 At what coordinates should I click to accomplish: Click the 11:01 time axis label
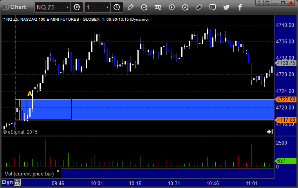pyautogui.click(x=251, y=183)
